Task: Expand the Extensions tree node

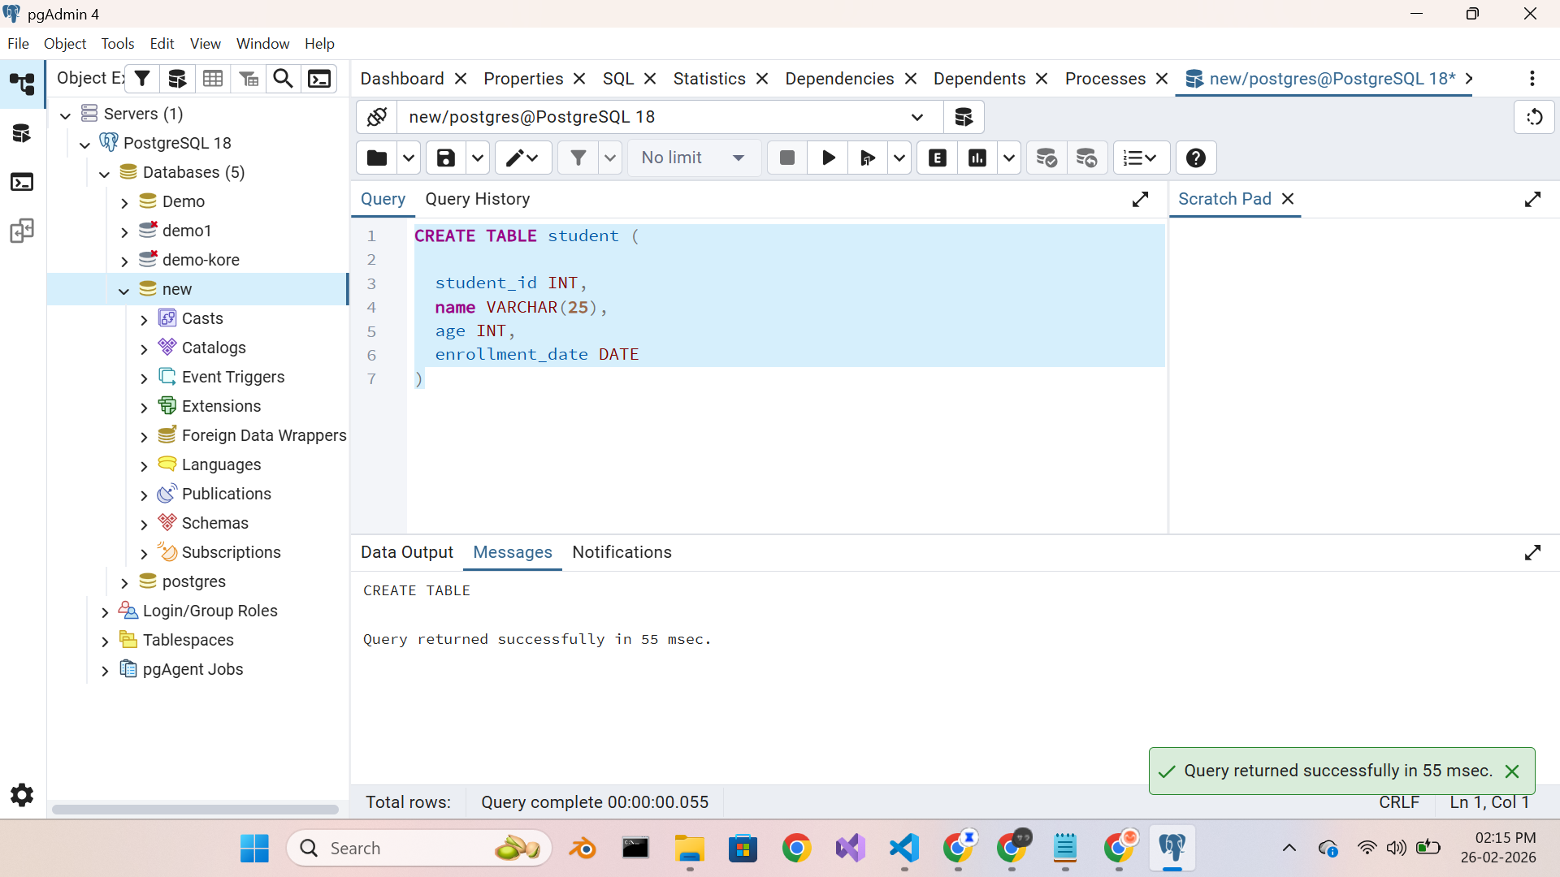Action: pyautogui.click(x=144, y=407)
